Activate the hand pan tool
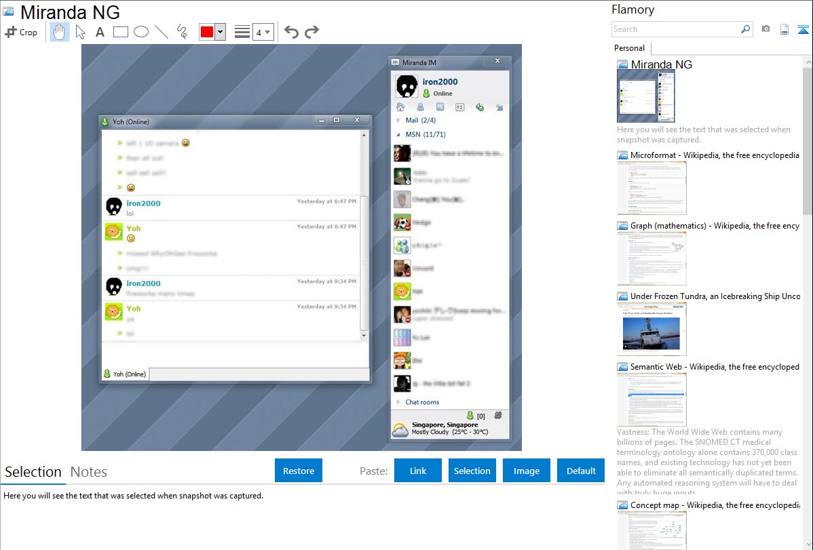 60,32
